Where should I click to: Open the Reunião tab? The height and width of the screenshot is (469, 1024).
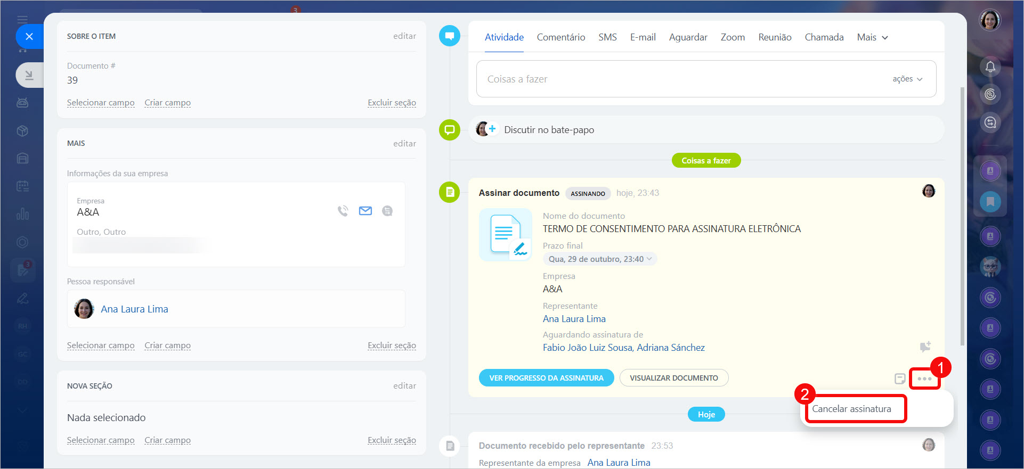[775, 37]
